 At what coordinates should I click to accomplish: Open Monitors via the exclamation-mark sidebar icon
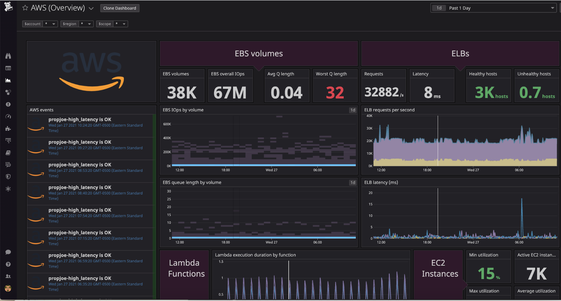tap(8, 104)
